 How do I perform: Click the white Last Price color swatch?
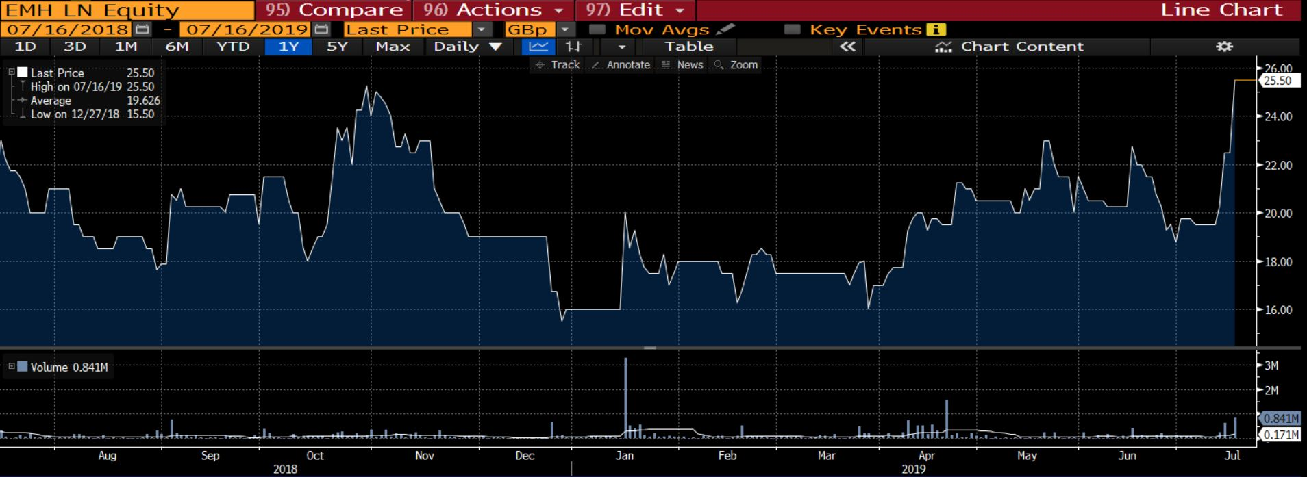pos(23,73)
